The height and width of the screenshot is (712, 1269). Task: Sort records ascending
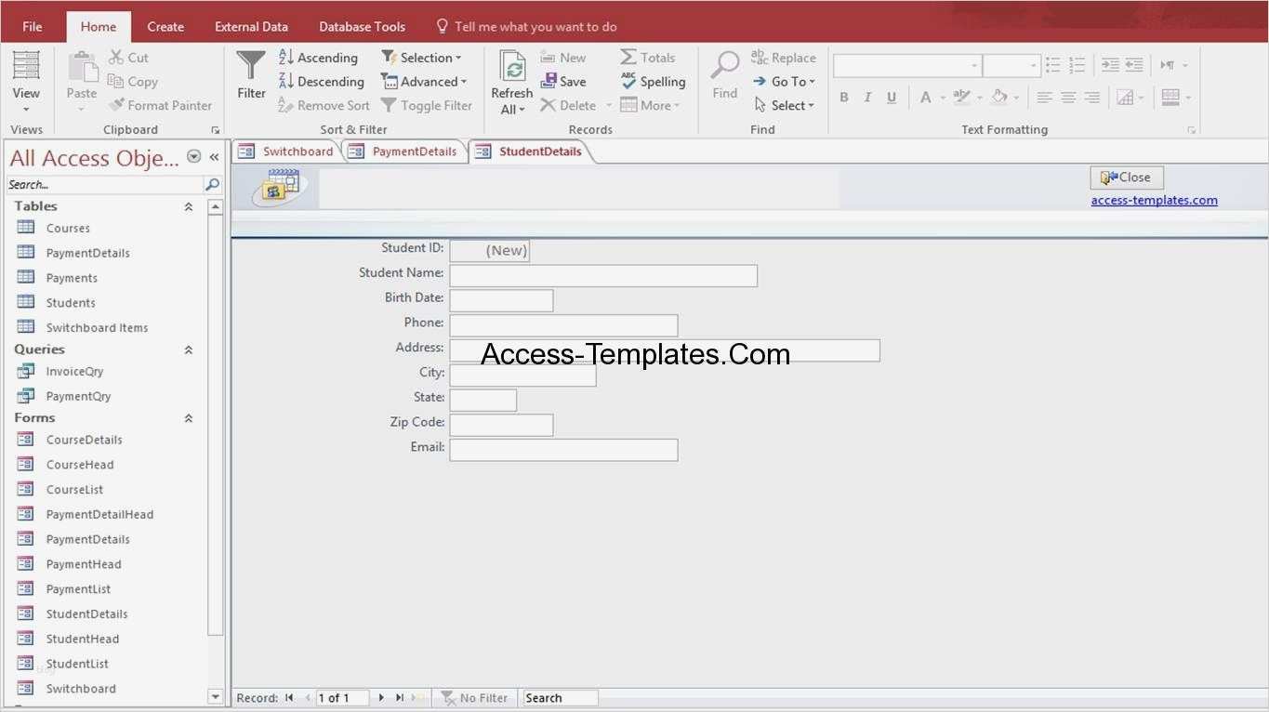319,57
